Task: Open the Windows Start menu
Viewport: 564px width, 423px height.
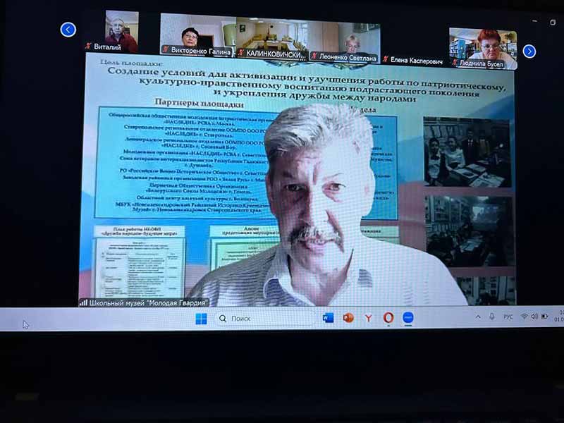Action: (201, 319)
